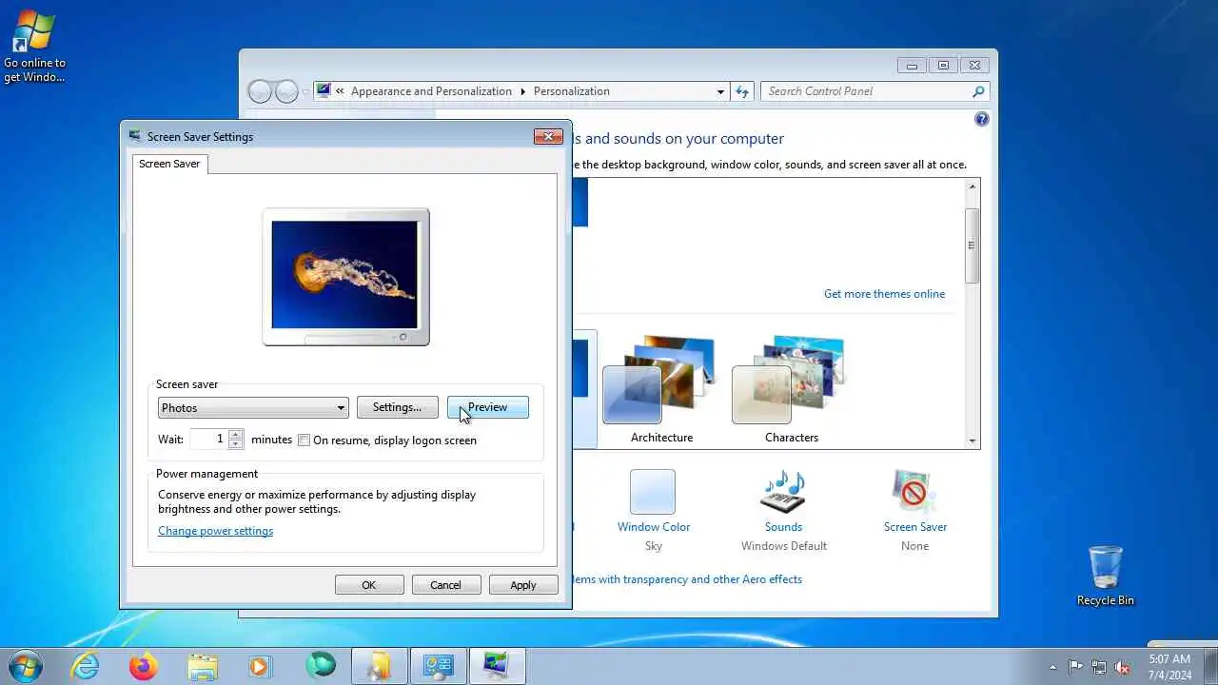Open the address bar history dropdown
Viewport: 1218px width, 685px height.
point(720,91)
